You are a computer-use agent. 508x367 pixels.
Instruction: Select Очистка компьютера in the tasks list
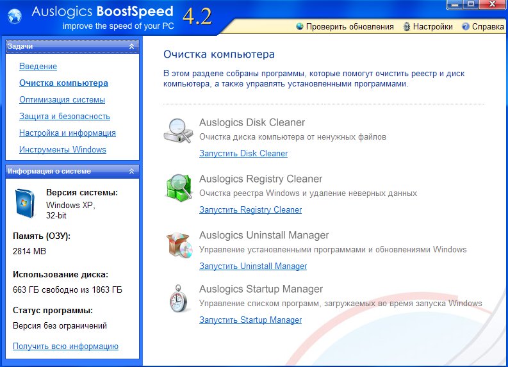click(x=63, y=83)
